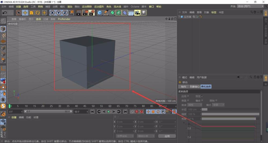
Task: Open the 衰减 falloff dropdown
Action: tap(195, 105)
